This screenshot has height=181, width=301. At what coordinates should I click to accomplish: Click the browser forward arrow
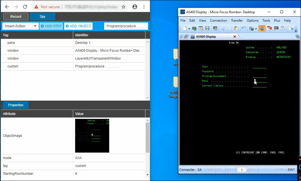click(16, 7)
